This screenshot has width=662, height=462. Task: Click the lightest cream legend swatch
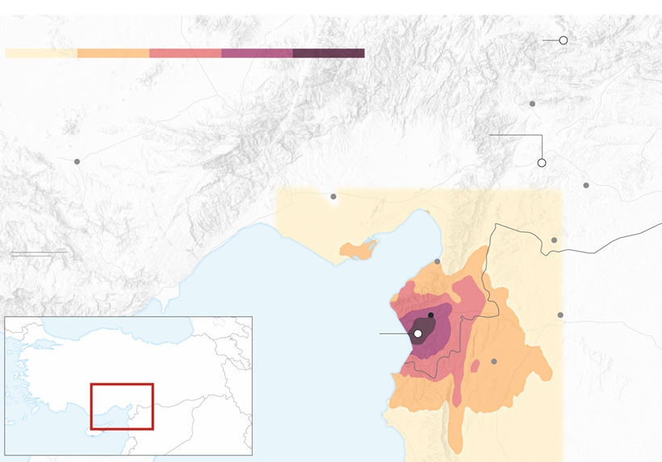click(x=41, y=53)
